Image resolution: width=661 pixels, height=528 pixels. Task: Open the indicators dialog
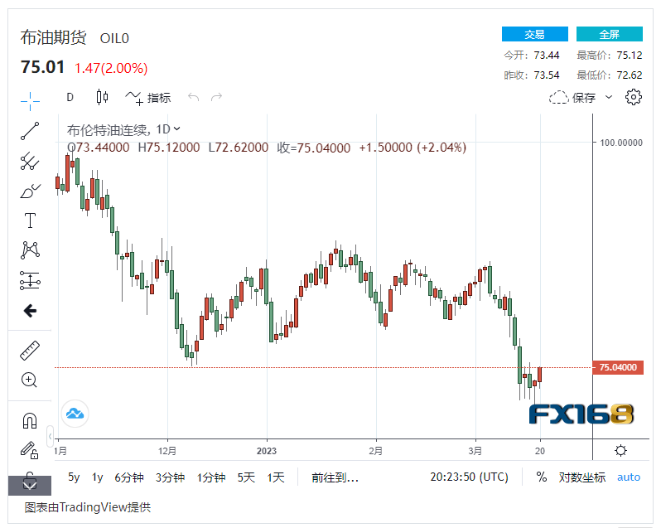[x=148, y=98]
